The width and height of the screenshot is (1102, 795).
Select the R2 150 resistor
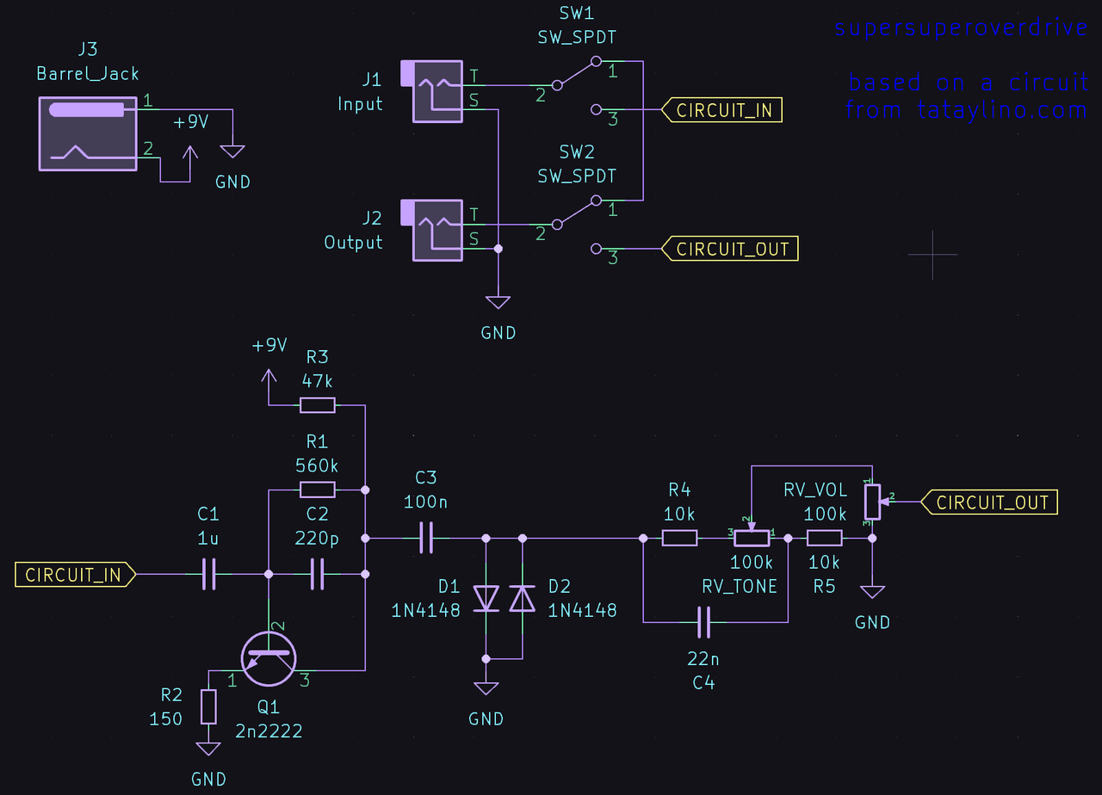tap(208, 706)
